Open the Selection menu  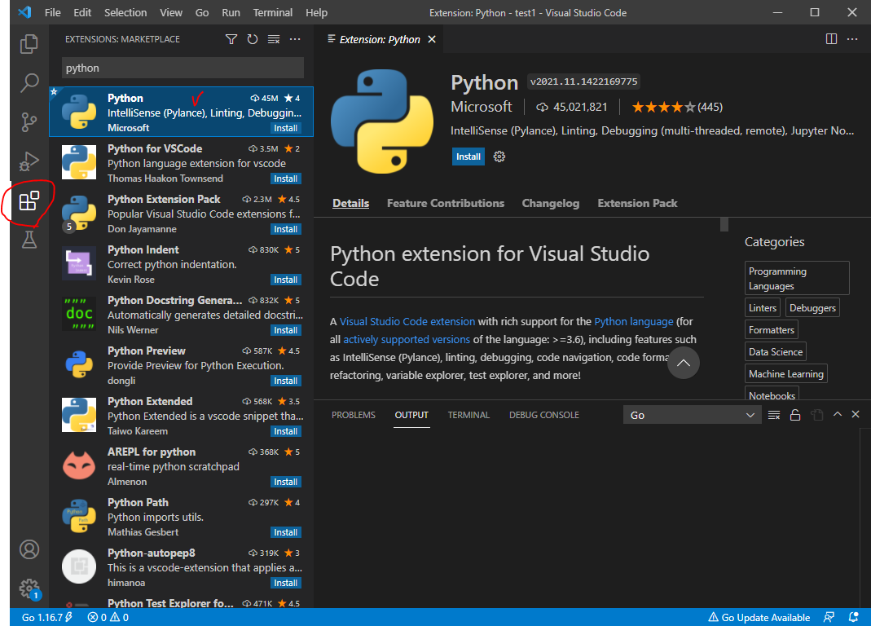125,12
